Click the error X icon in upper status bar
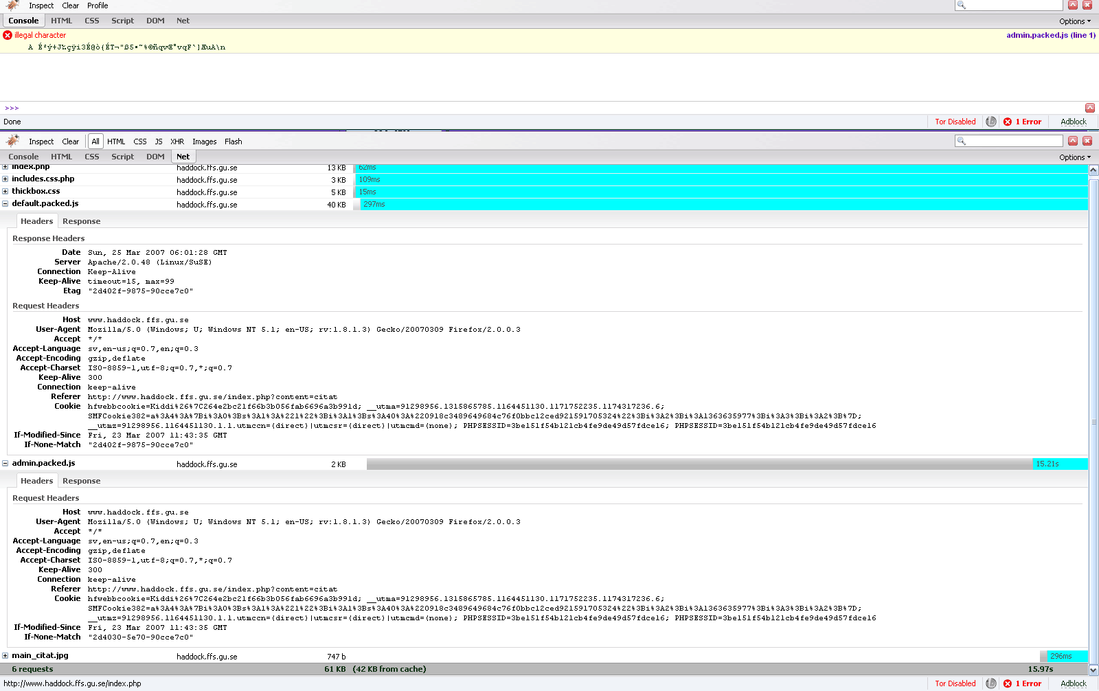1099x691 pixels. (x=1008, y=122)
